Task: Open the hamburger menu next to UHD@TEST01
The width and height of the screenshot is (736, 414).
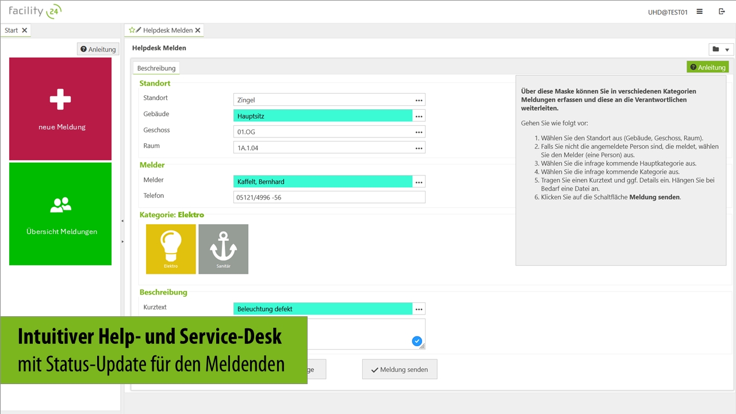Action: [700, 11]
